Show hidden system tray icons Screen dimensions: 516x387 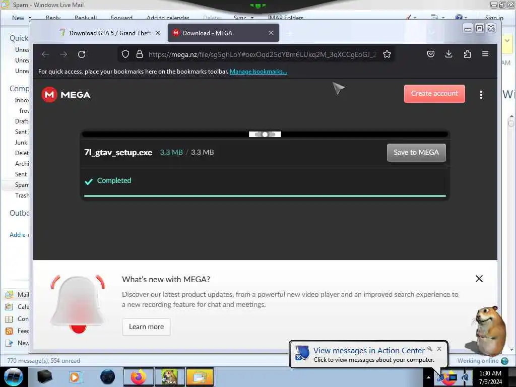click(428, 377)
